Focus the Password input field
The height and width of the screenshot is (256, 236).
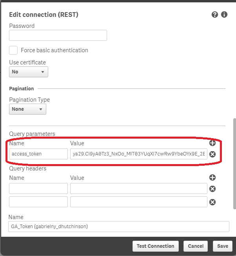tap(58, 35)
